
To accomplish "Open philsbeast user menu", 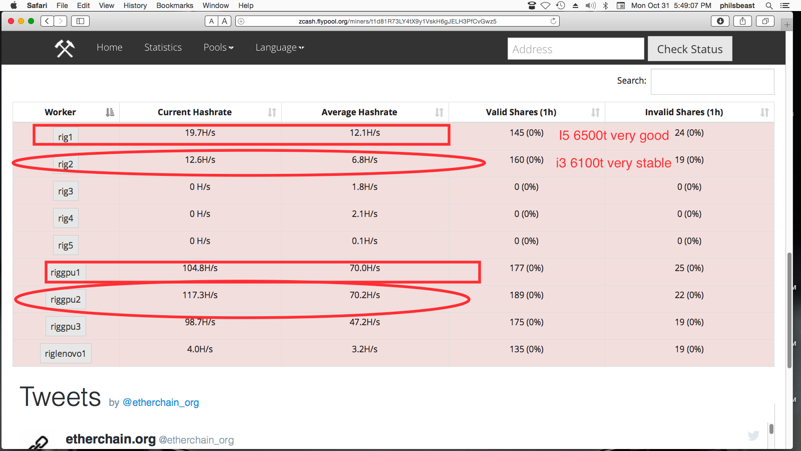I will click(737, 6).
